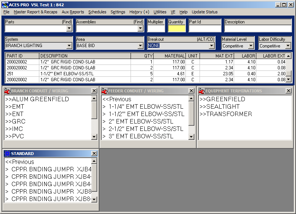Click part ID 251 cell
Screen dimensions: 296x214
(x=22, y=73)
